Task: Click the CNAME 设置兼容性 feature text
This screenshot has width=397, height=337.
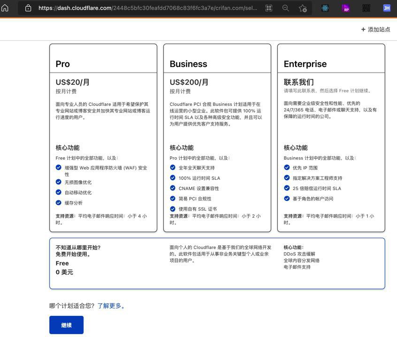Action: click(x=199, y=189)
